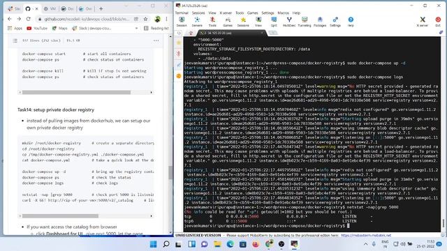Click the X server toolbar icon

pos(423,22)
